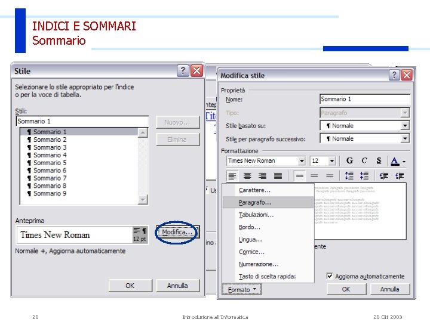
Task: Click help button in Stile dialog
Action: coord(183,71)
